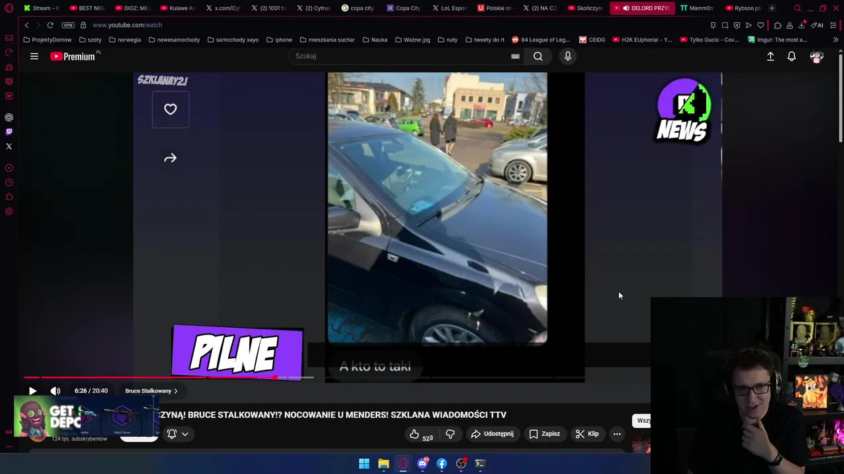844x474 pixels.
Task: Open Bruce Stalkowany chapter chevron
Action: [x=175, y=391]
